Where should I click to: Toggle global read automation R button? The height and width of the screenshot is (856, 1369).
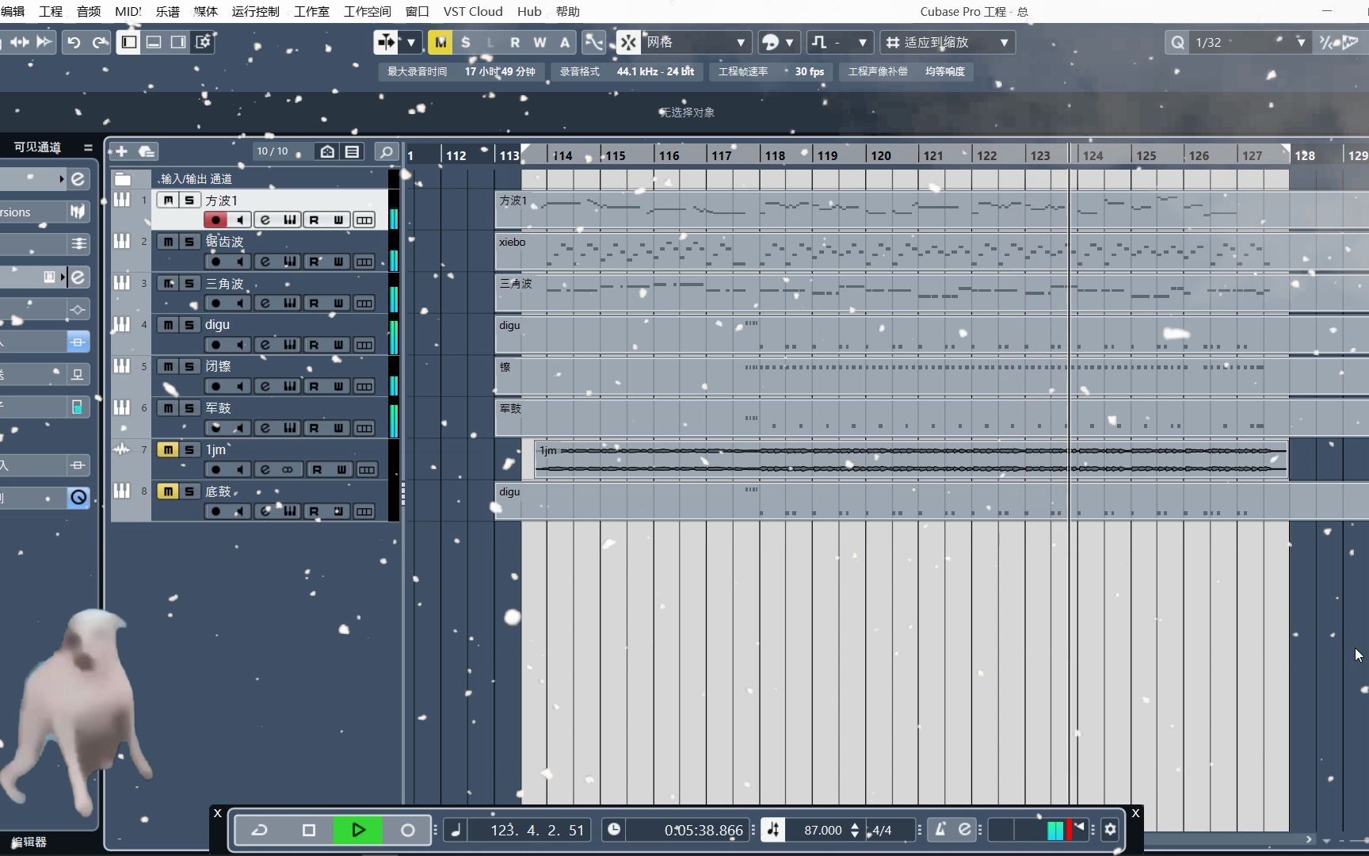(515, 43)
